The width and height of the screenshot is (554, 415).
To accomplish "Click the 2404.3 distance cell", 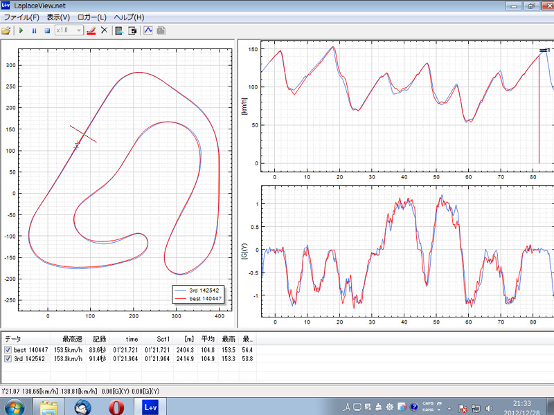I will (185, 350).
